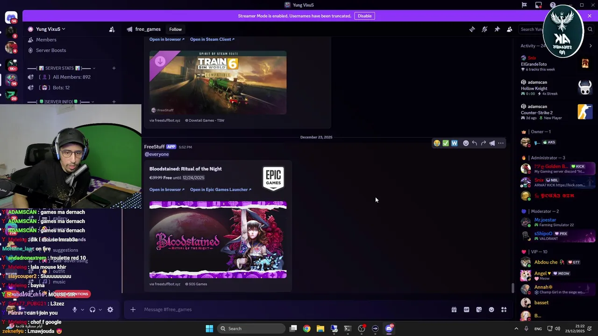The height and width of the screenshot is (336, 598).
Task: Open Bloodstained in browser link
Action: click(167, 189)
